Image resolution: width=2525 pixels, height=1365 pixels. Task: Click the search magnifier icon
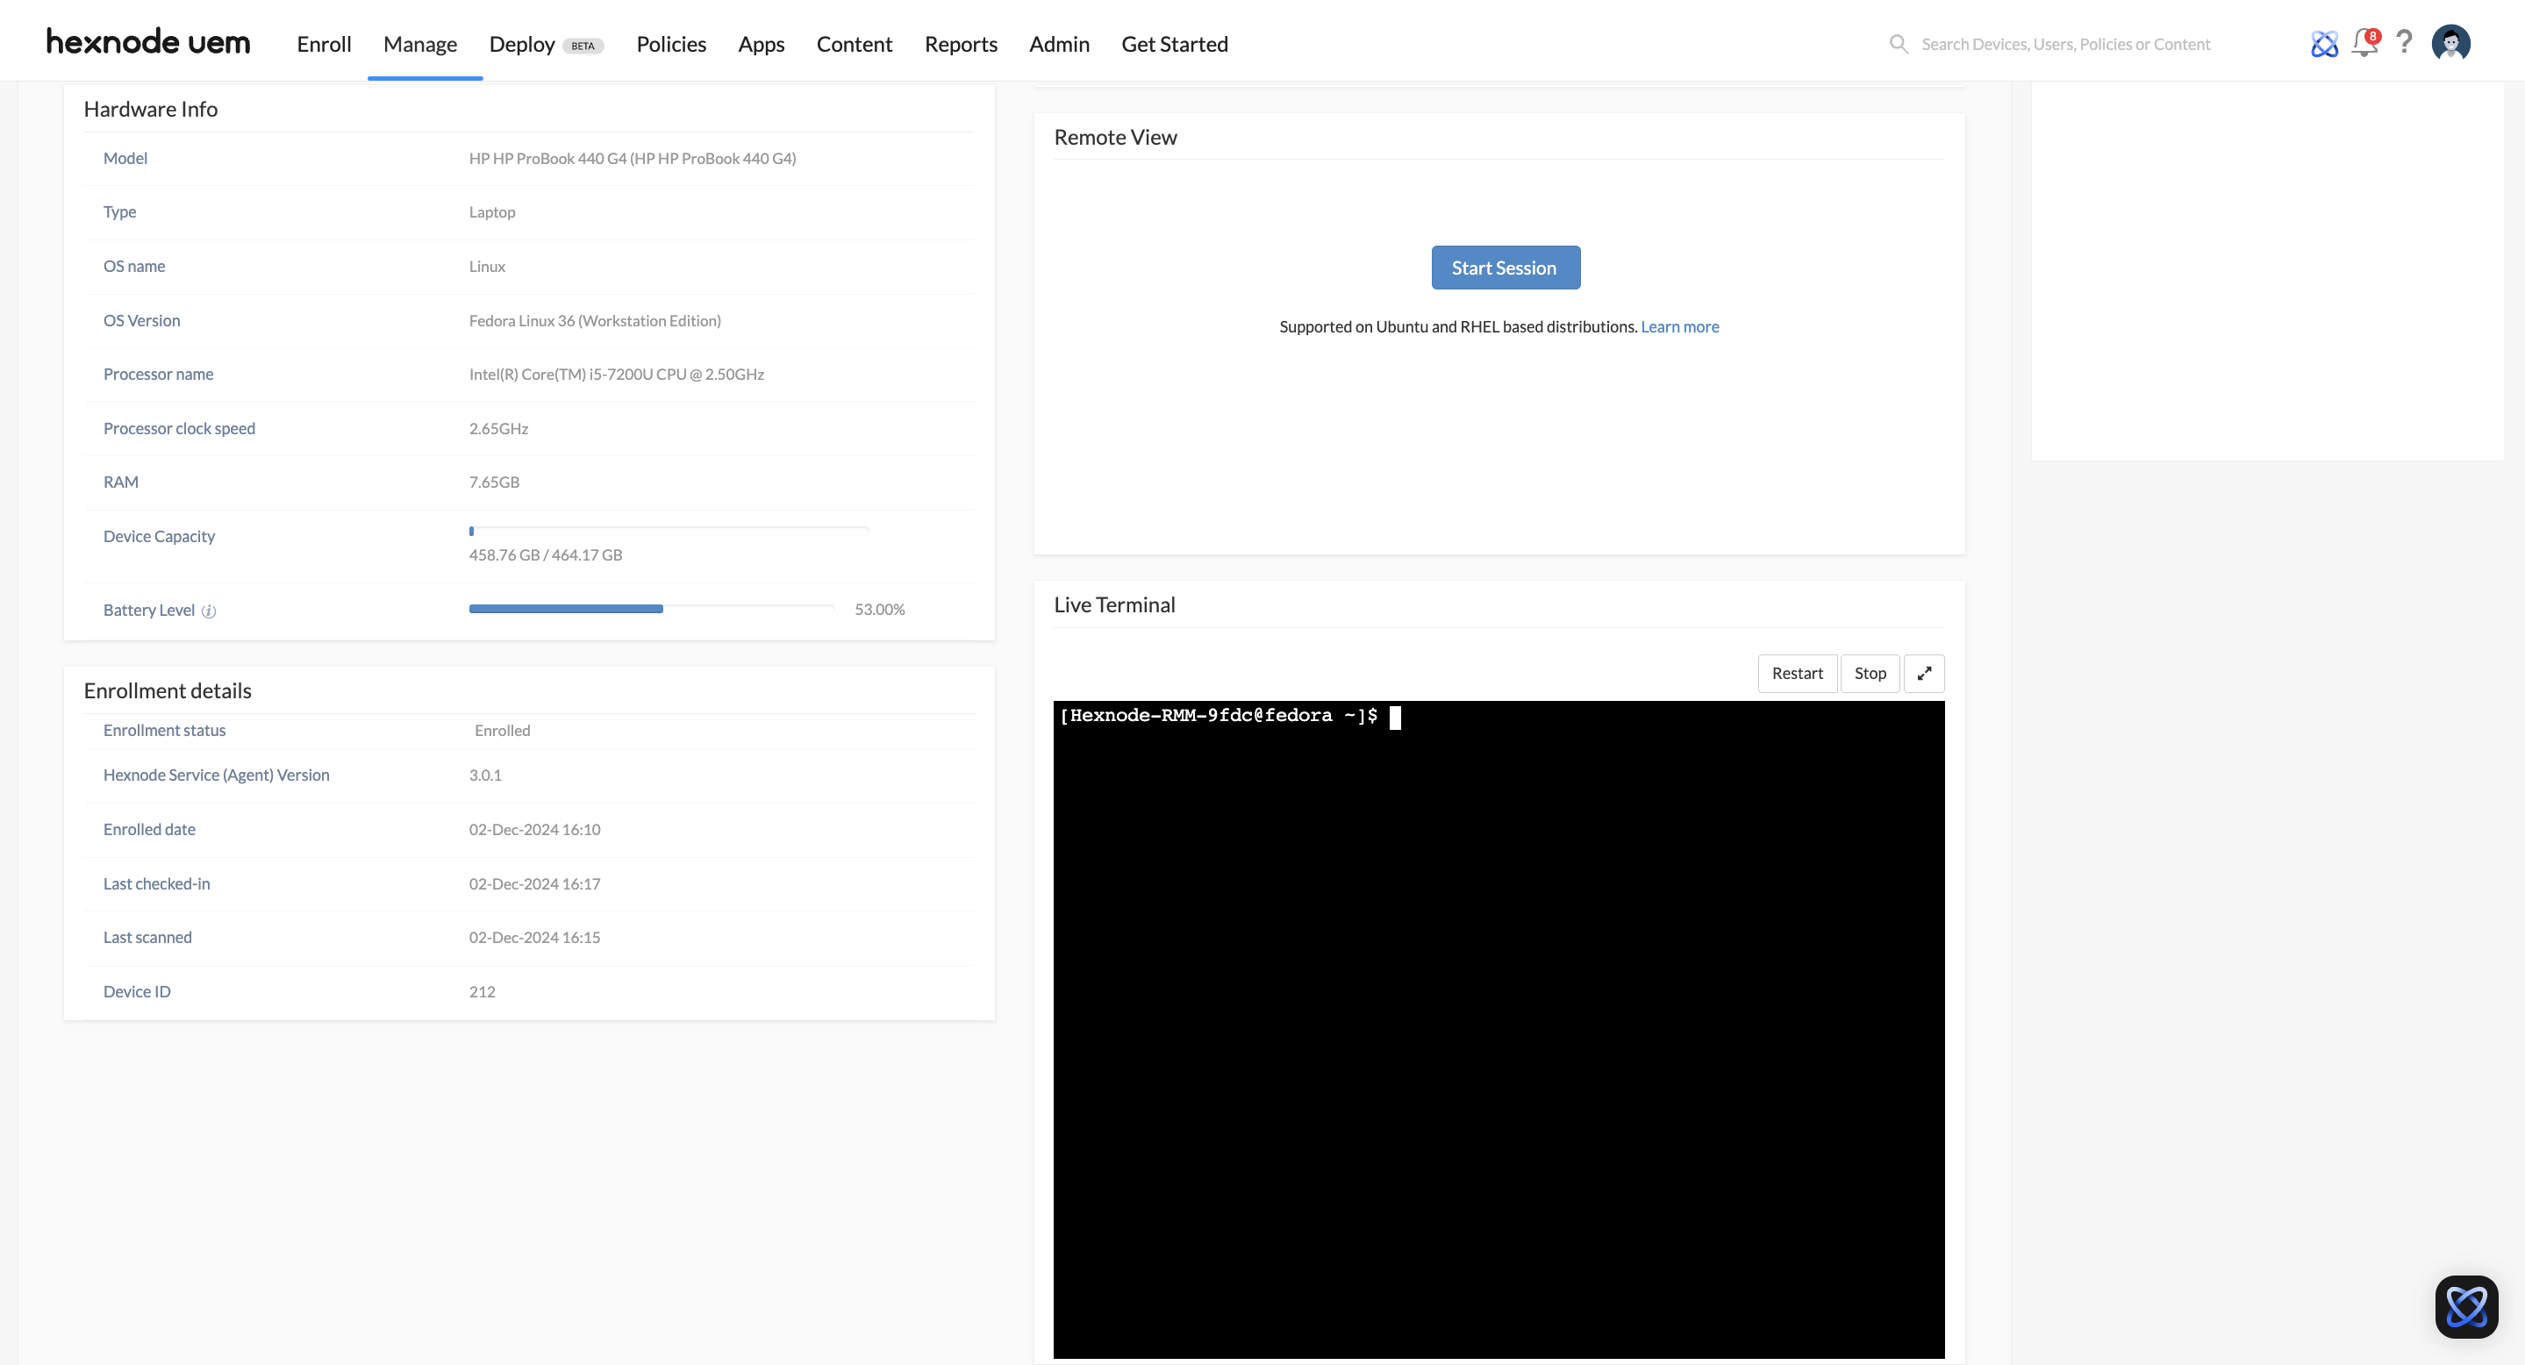[1899, 44]
